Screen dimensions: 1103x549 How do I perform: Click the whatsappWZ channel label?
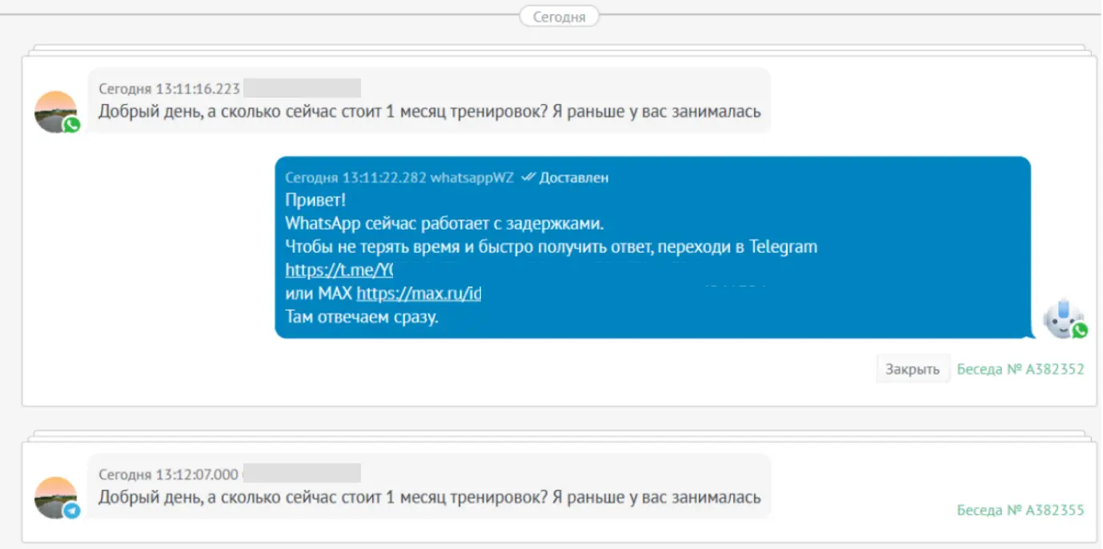tap(472, 178)
